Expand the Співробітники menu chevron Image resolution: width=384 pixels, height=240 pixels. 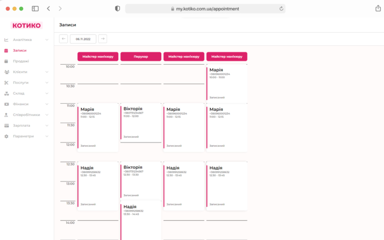pyautogui.click(x=47, y=115)
